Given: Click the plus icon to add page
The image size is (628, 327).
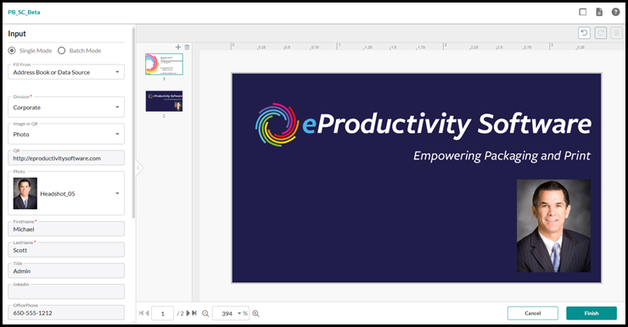Looking at the screenshot, I should [178, 47].
